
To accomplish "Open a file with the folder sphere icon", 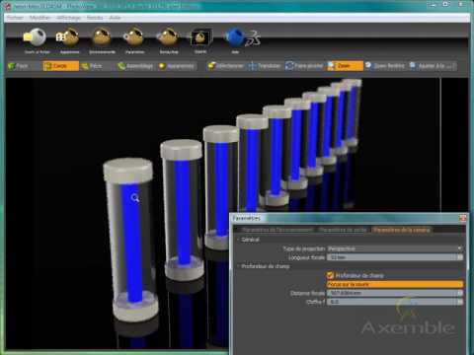I will 36,37.
